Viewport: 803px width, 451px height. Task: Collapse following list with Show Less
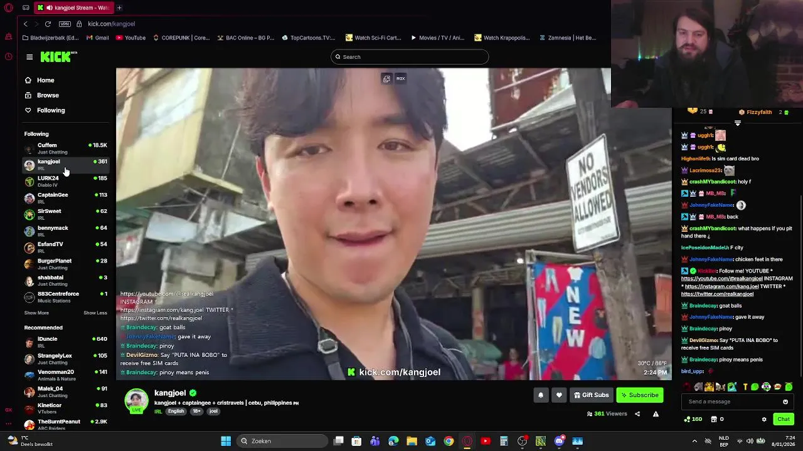pos(95,313)
